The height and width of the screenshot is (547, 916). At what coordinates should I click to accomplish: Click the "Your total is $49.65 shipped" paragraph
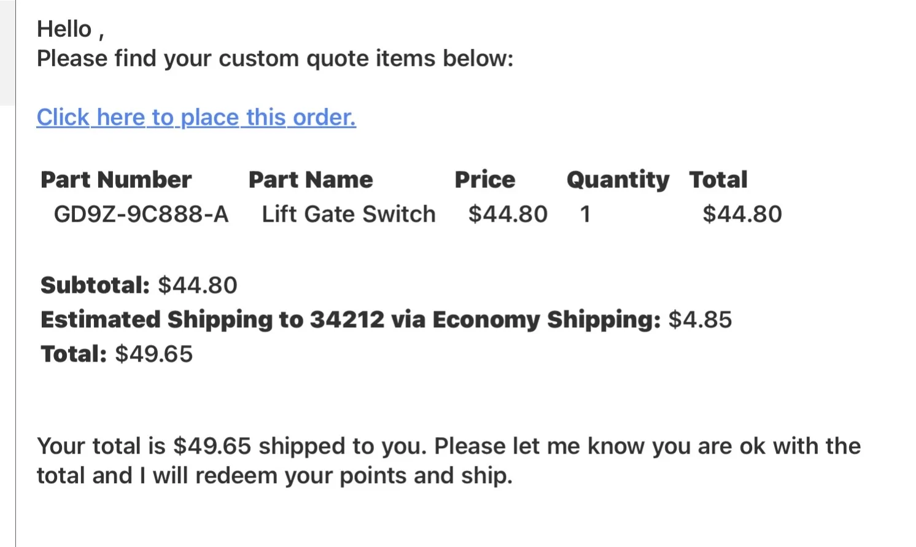point(448,460)
